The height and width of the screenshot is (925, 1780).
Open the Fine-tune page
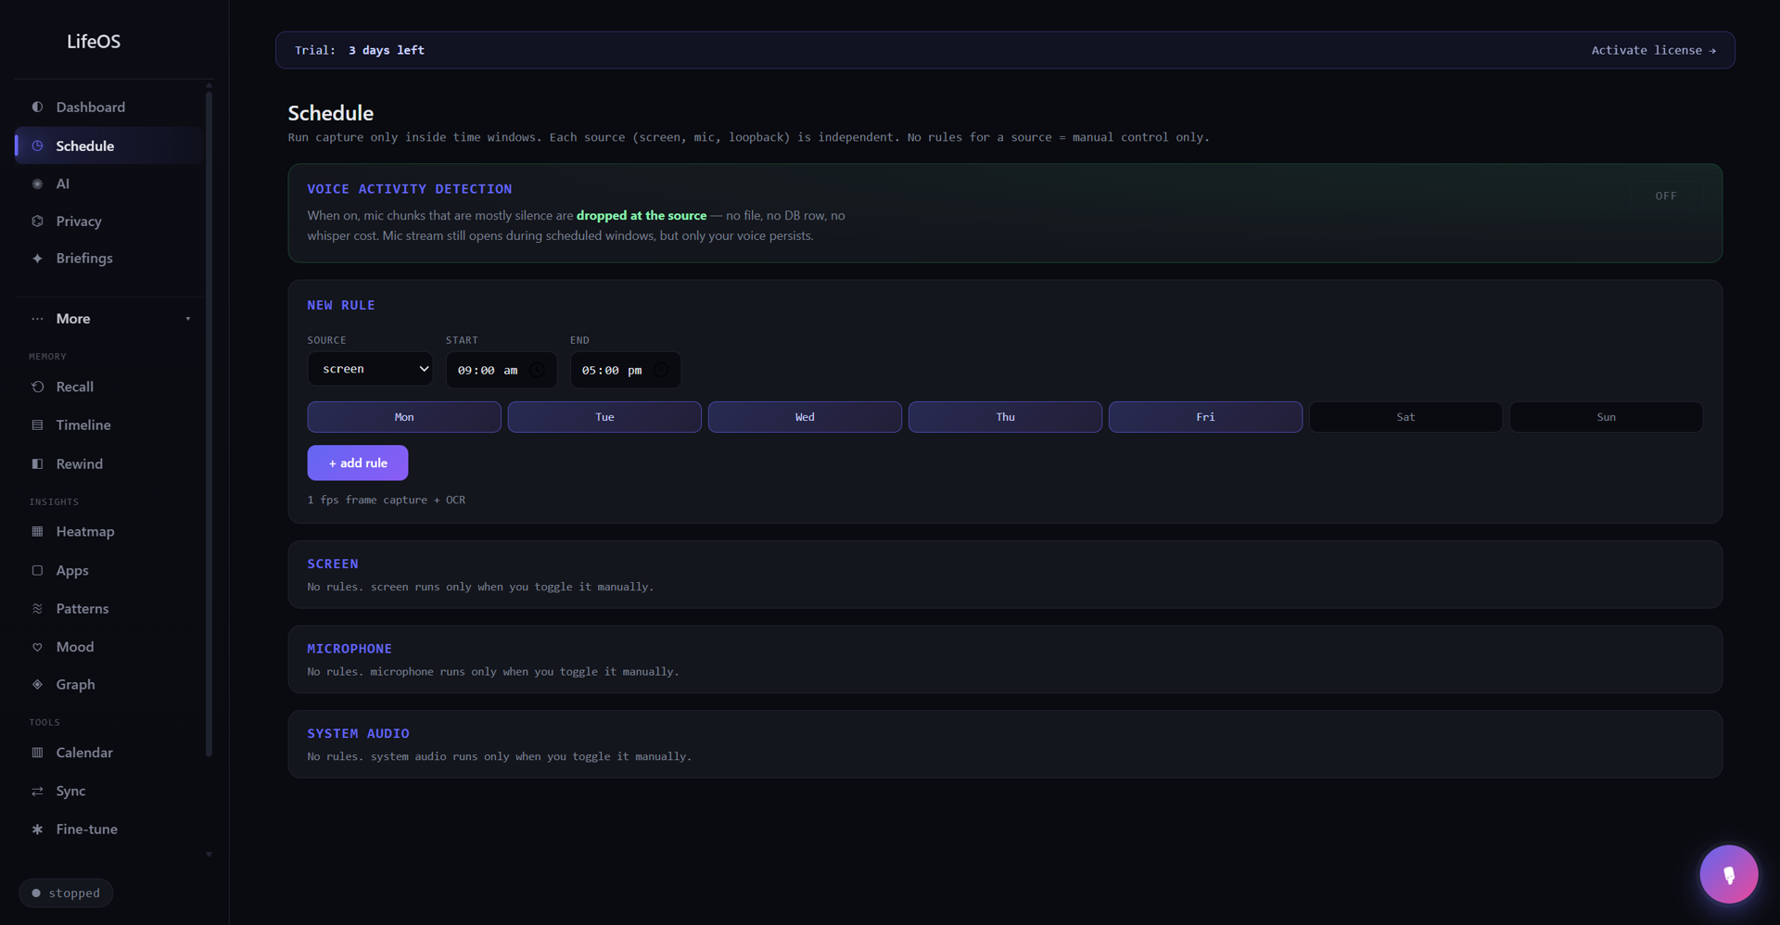point(108,829)
